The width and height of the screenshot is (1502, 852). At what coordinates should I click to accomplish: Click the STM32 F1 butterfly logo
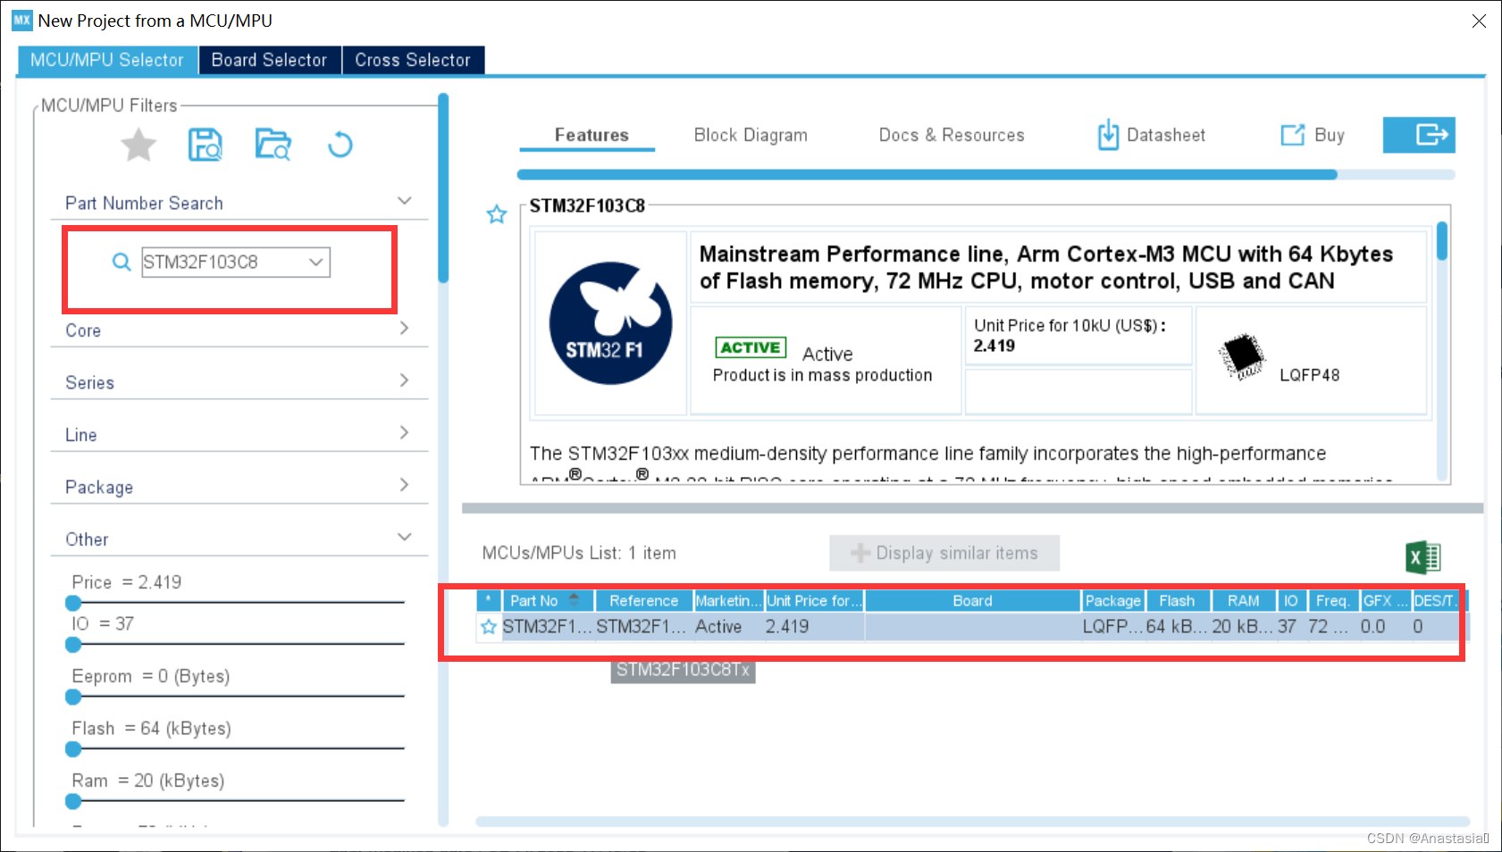(x=610, y=322)
